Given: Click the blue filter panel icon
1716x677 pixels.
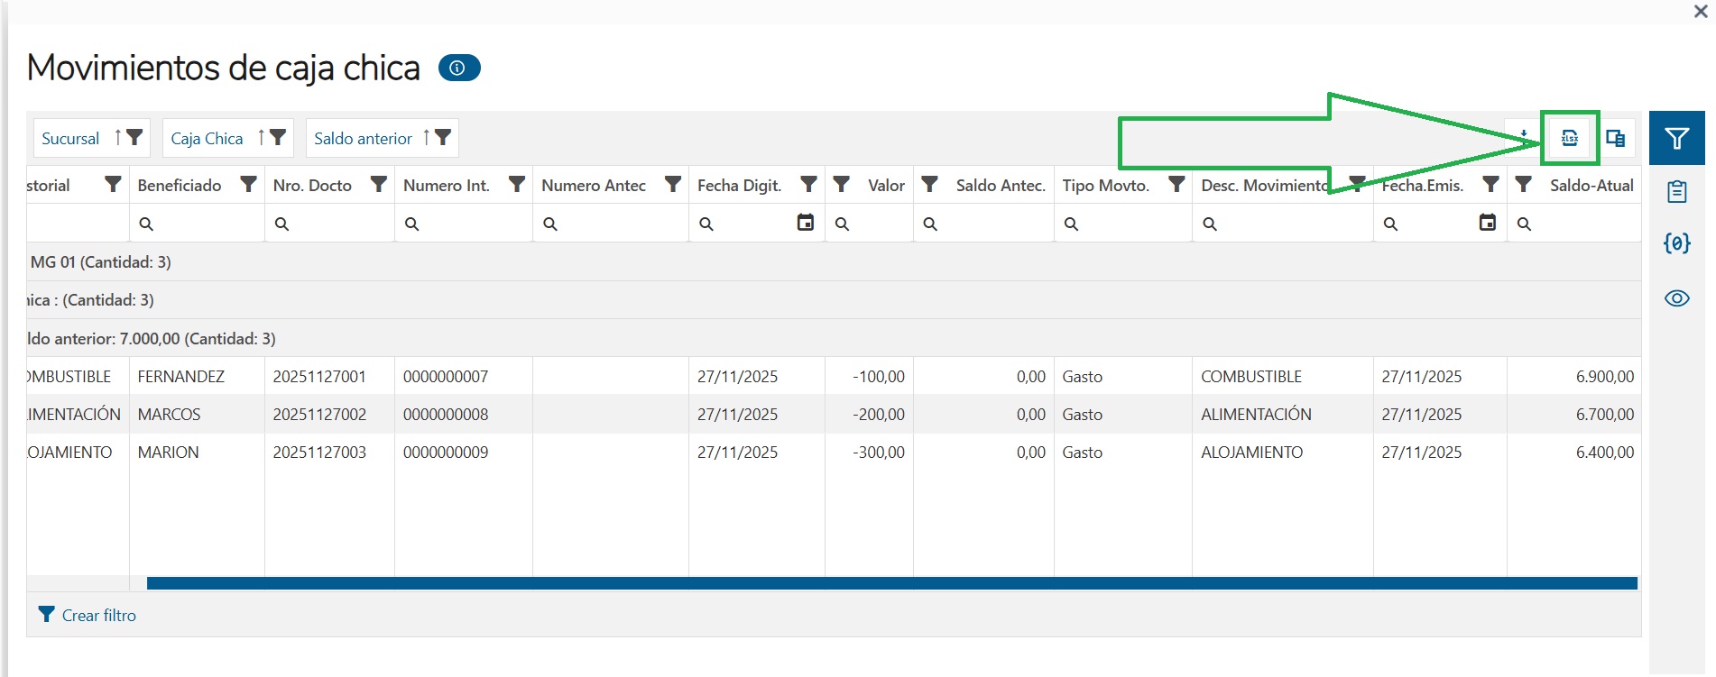Looking at the screenshot, I should click(x=1676, y=138).
